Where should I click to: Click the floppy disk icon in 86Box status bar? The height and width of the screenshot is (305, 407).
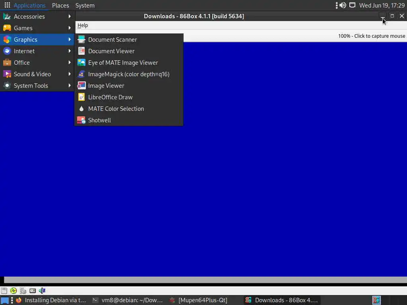click(x=4, y=290)
